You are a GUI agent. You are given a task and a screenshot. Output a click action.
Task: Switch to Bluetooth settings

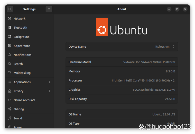pos(30,28)
